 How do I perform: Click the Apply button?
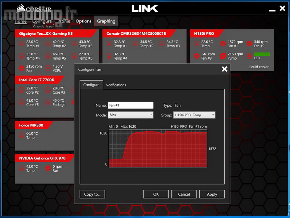click(x=212, y=194)
